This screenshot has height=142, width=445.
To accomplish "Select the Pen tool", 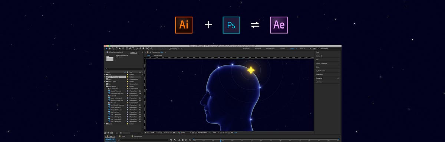I will 130,48.
